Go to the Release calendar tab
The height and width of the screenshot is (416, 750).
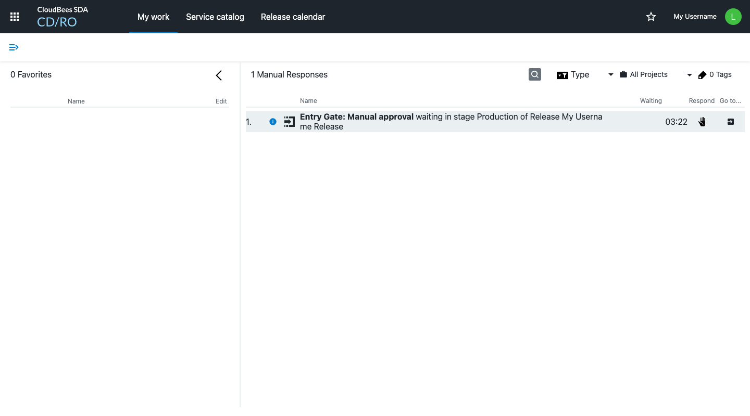(x=293, y=17)
